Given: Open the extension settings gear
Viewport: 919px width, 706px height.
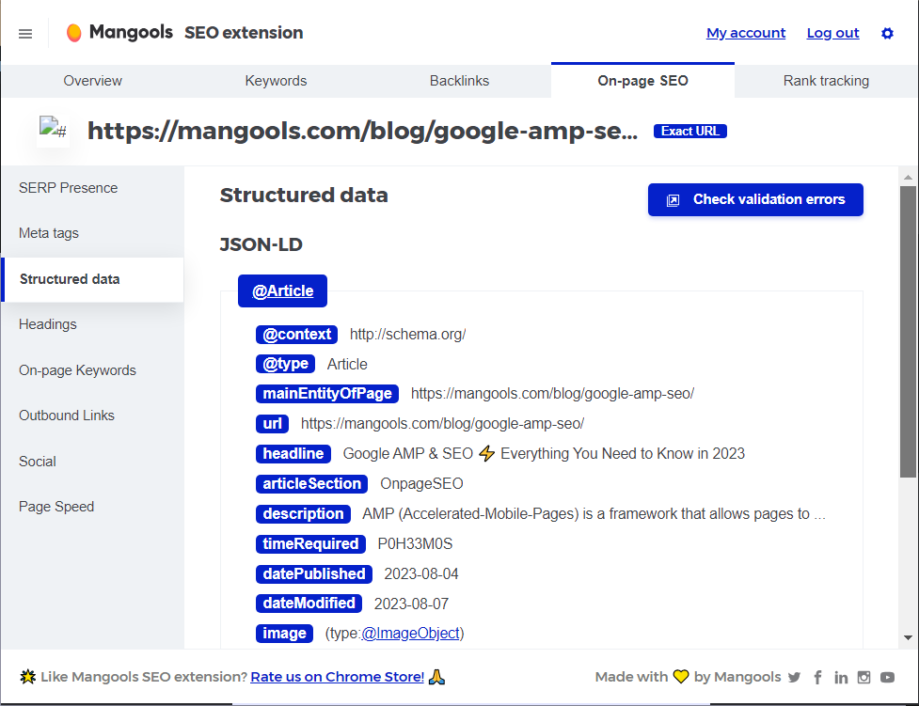Looking at the screenshot, I should (x=887, y=33).
